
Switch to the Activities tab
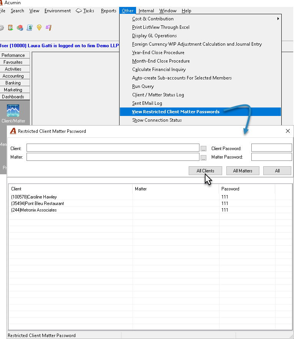(x=15, y=69)
